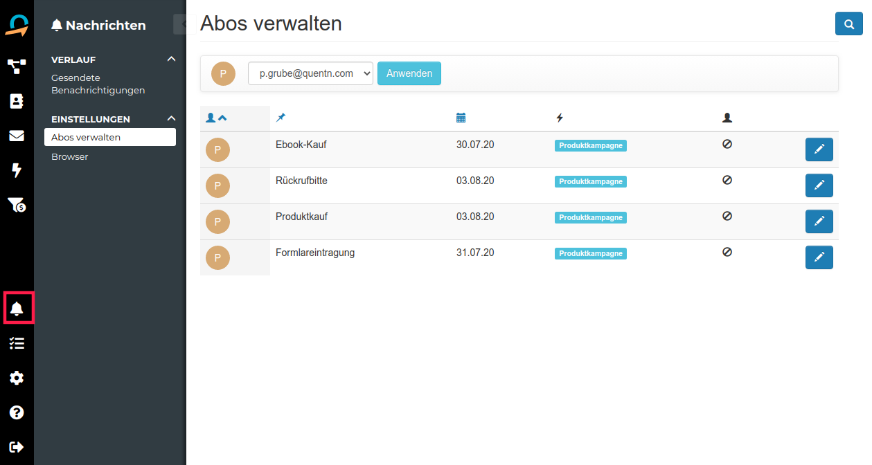Click the Nachrichten panel title

click(98, 26)
